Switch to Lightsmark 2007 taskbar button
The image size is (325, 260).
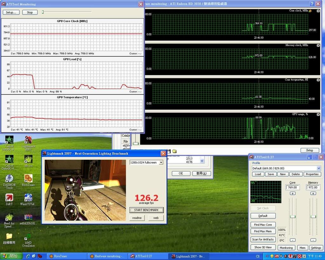pyautogui.click(x=189, y=256)
